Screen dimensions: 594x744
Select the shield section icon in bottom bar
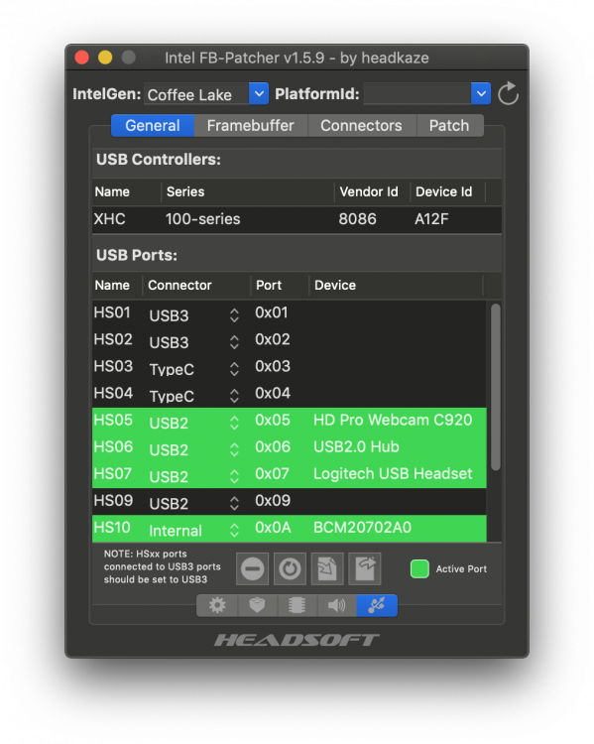click(257, 605)
